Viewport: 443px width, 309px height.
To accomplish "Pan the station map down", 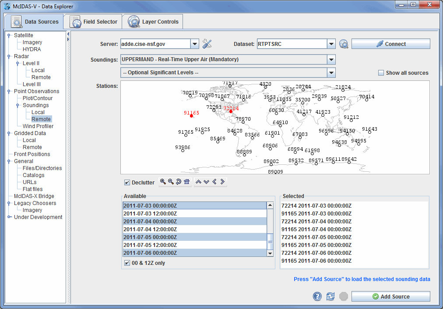I will [207, 181].
